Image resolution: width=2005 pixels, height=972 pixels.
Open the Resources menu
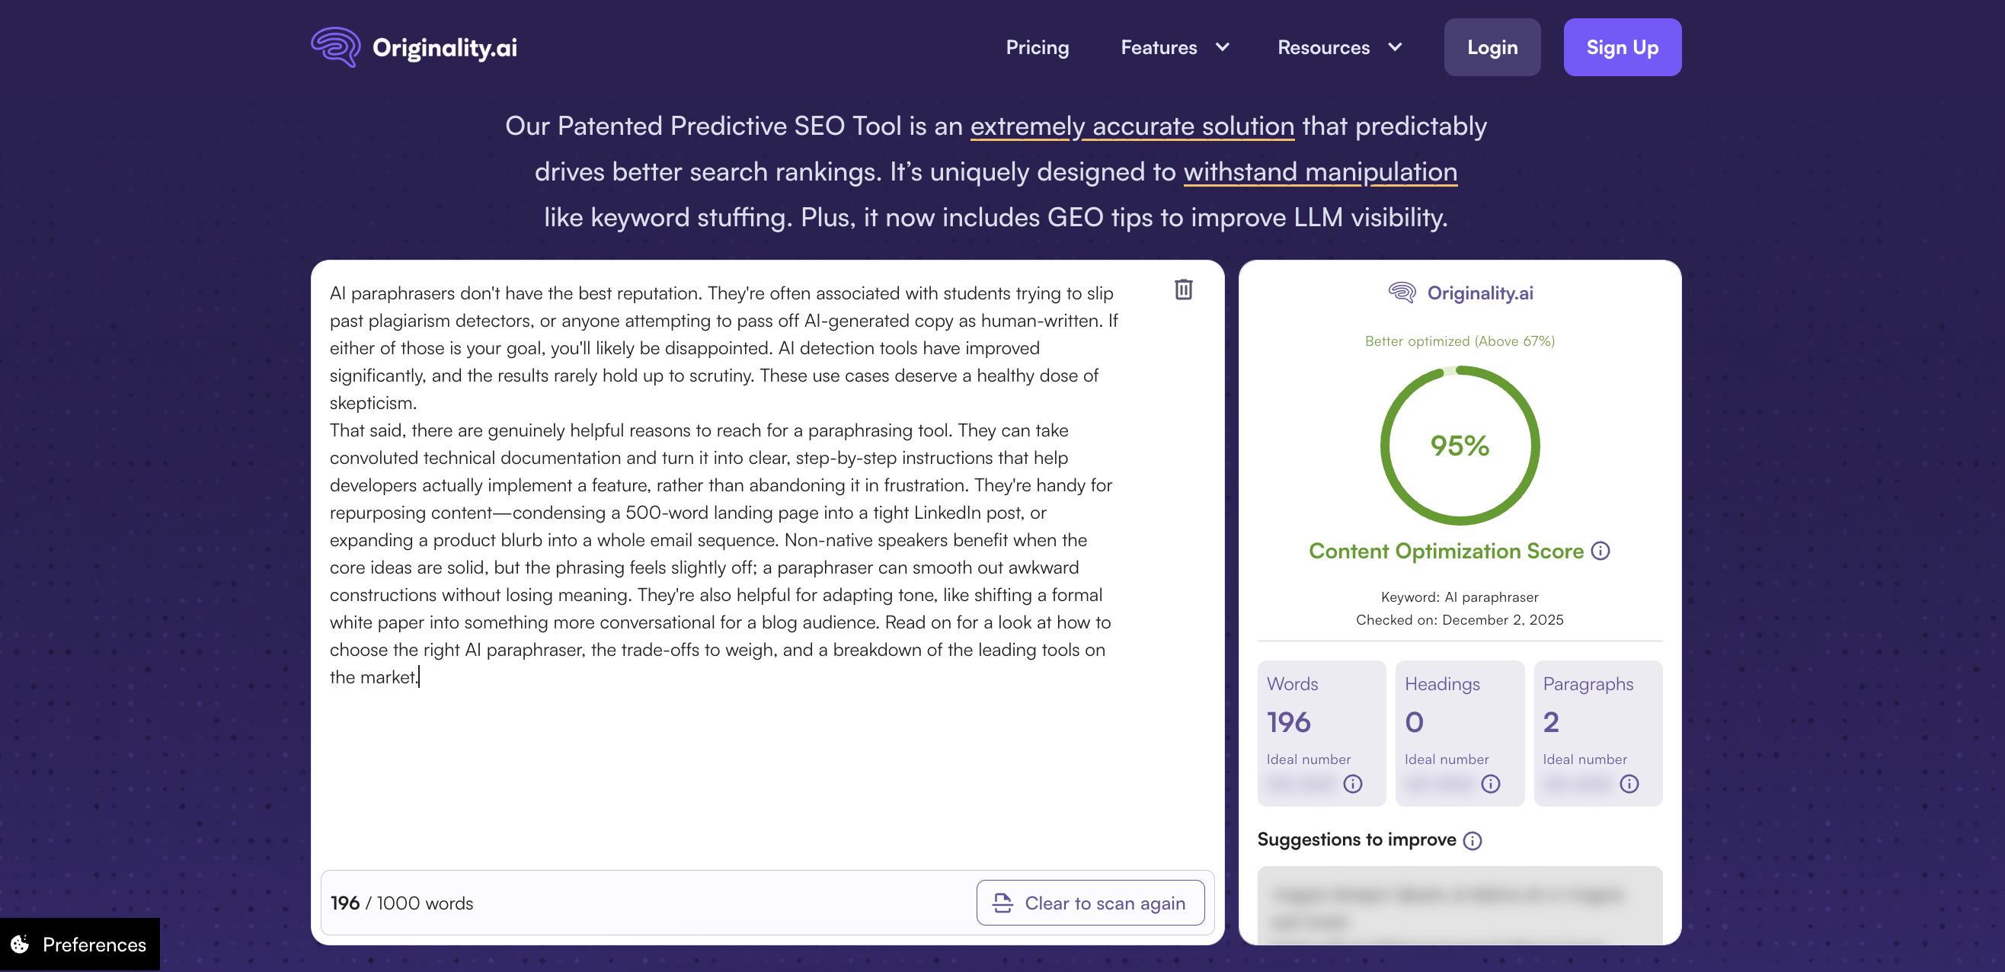click(x=1323, y=47)
